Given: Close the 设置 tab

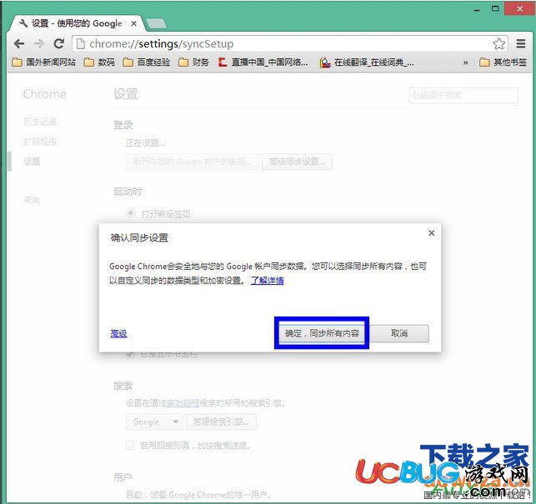Looking at the screenshot, I should pyautogui.click(x=134, y=23).
